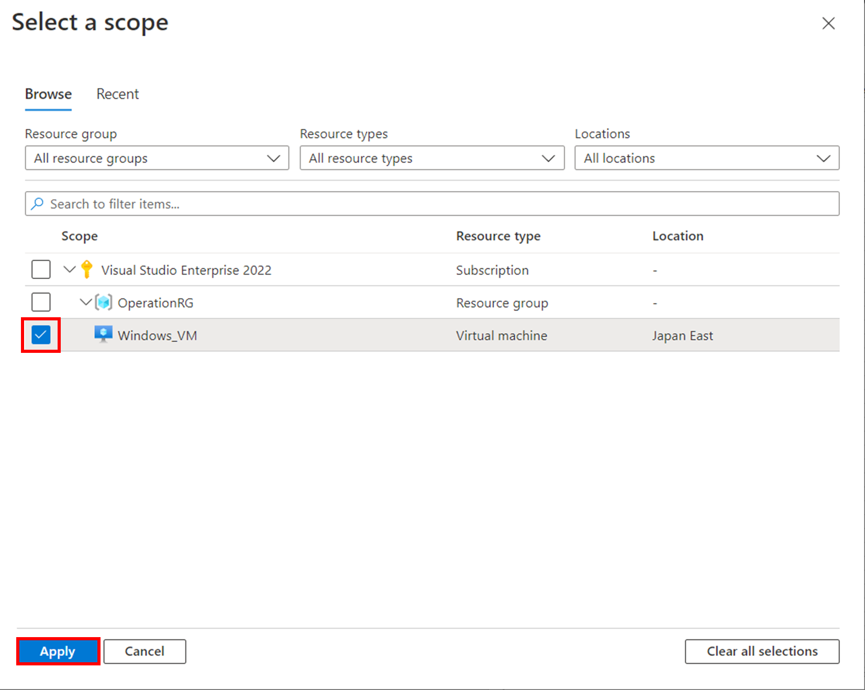
Task: Click the Scope column header
Action: (80, 236)
